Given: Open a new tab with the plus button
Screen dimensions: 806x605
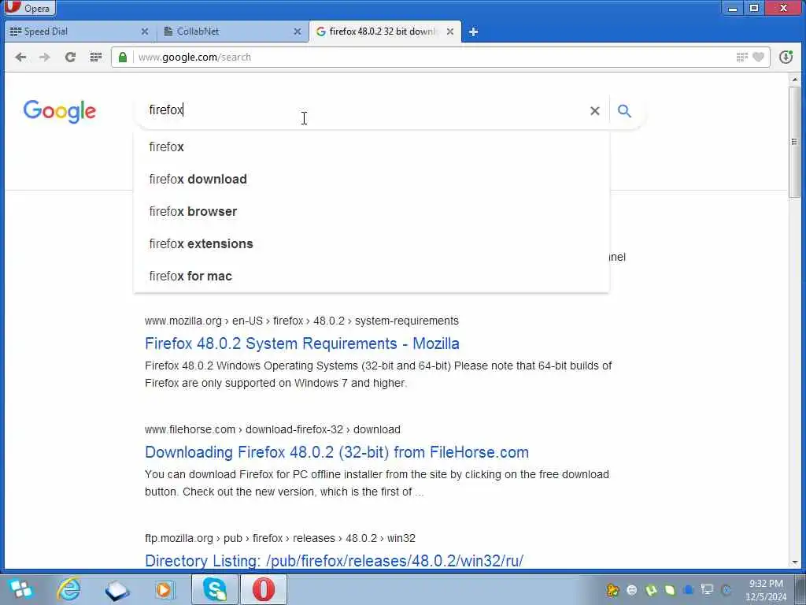Looking at the screenshot, I should [x=473, y=32].
